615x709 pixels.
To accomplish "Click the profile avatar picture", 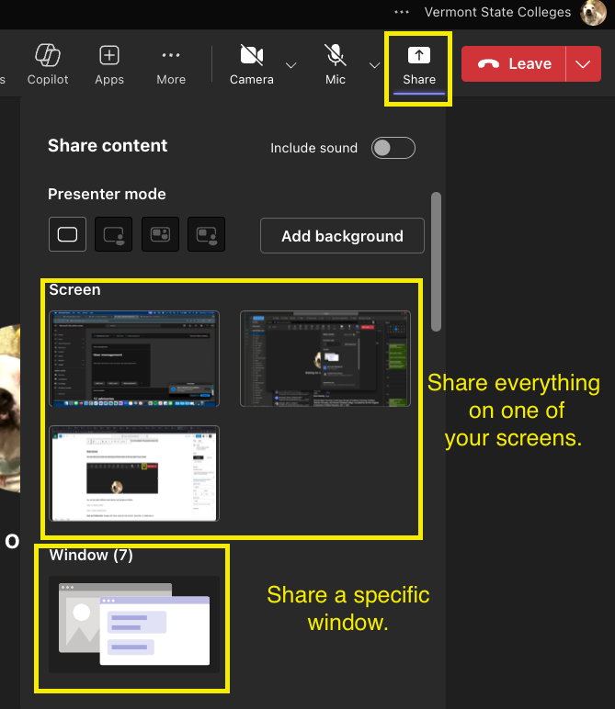I will coord(594,13).
